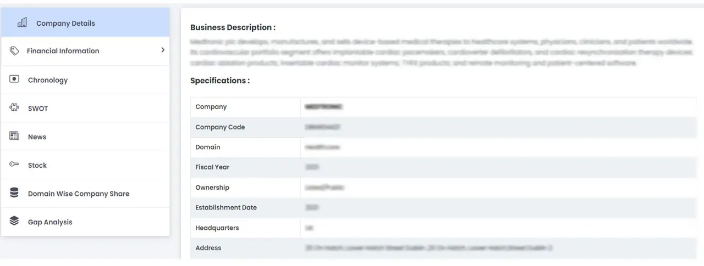Click the puzzle piece SWOT icon
Screen dimensions: 704x266
coord(14,108)
